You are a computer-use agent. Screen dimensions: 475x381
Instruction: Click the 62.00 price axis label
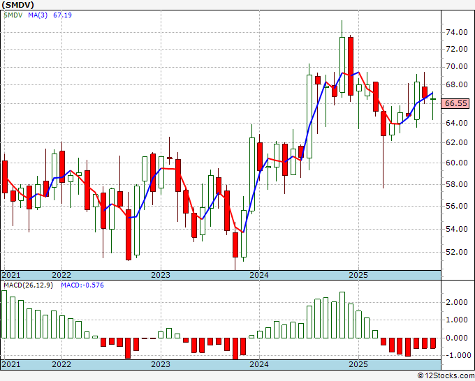coord(456,142)
